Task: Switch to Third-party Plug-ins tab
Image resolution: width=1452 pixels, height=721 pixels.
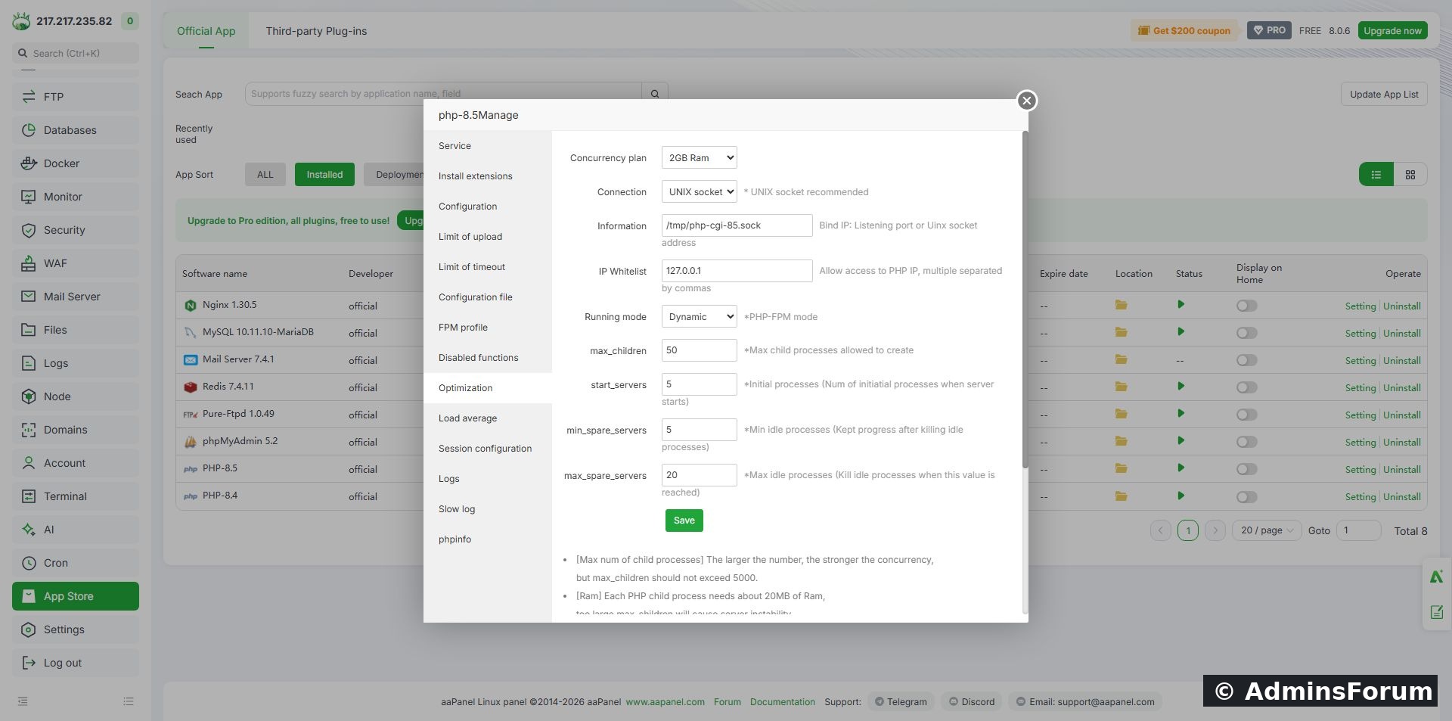Action: coord(316,31)
